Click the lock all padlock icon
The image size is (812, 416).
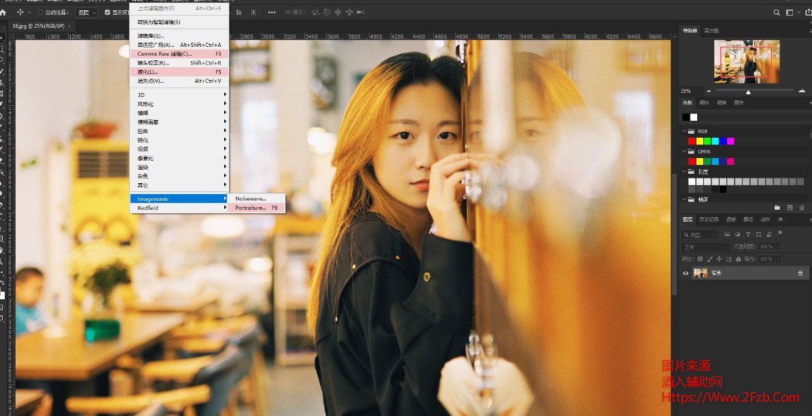[738, 259]
